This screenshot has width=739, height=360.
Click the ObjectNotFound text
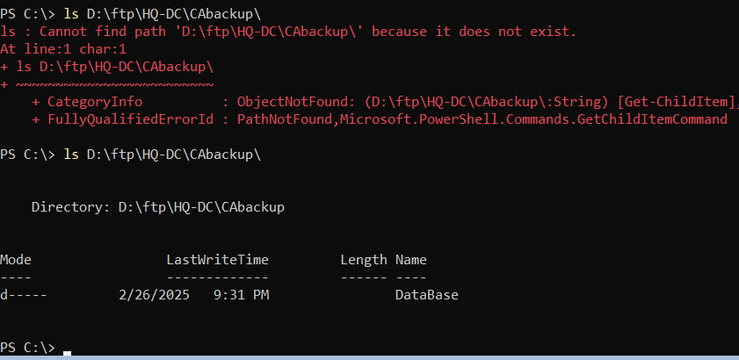click(x=293, y=102)
